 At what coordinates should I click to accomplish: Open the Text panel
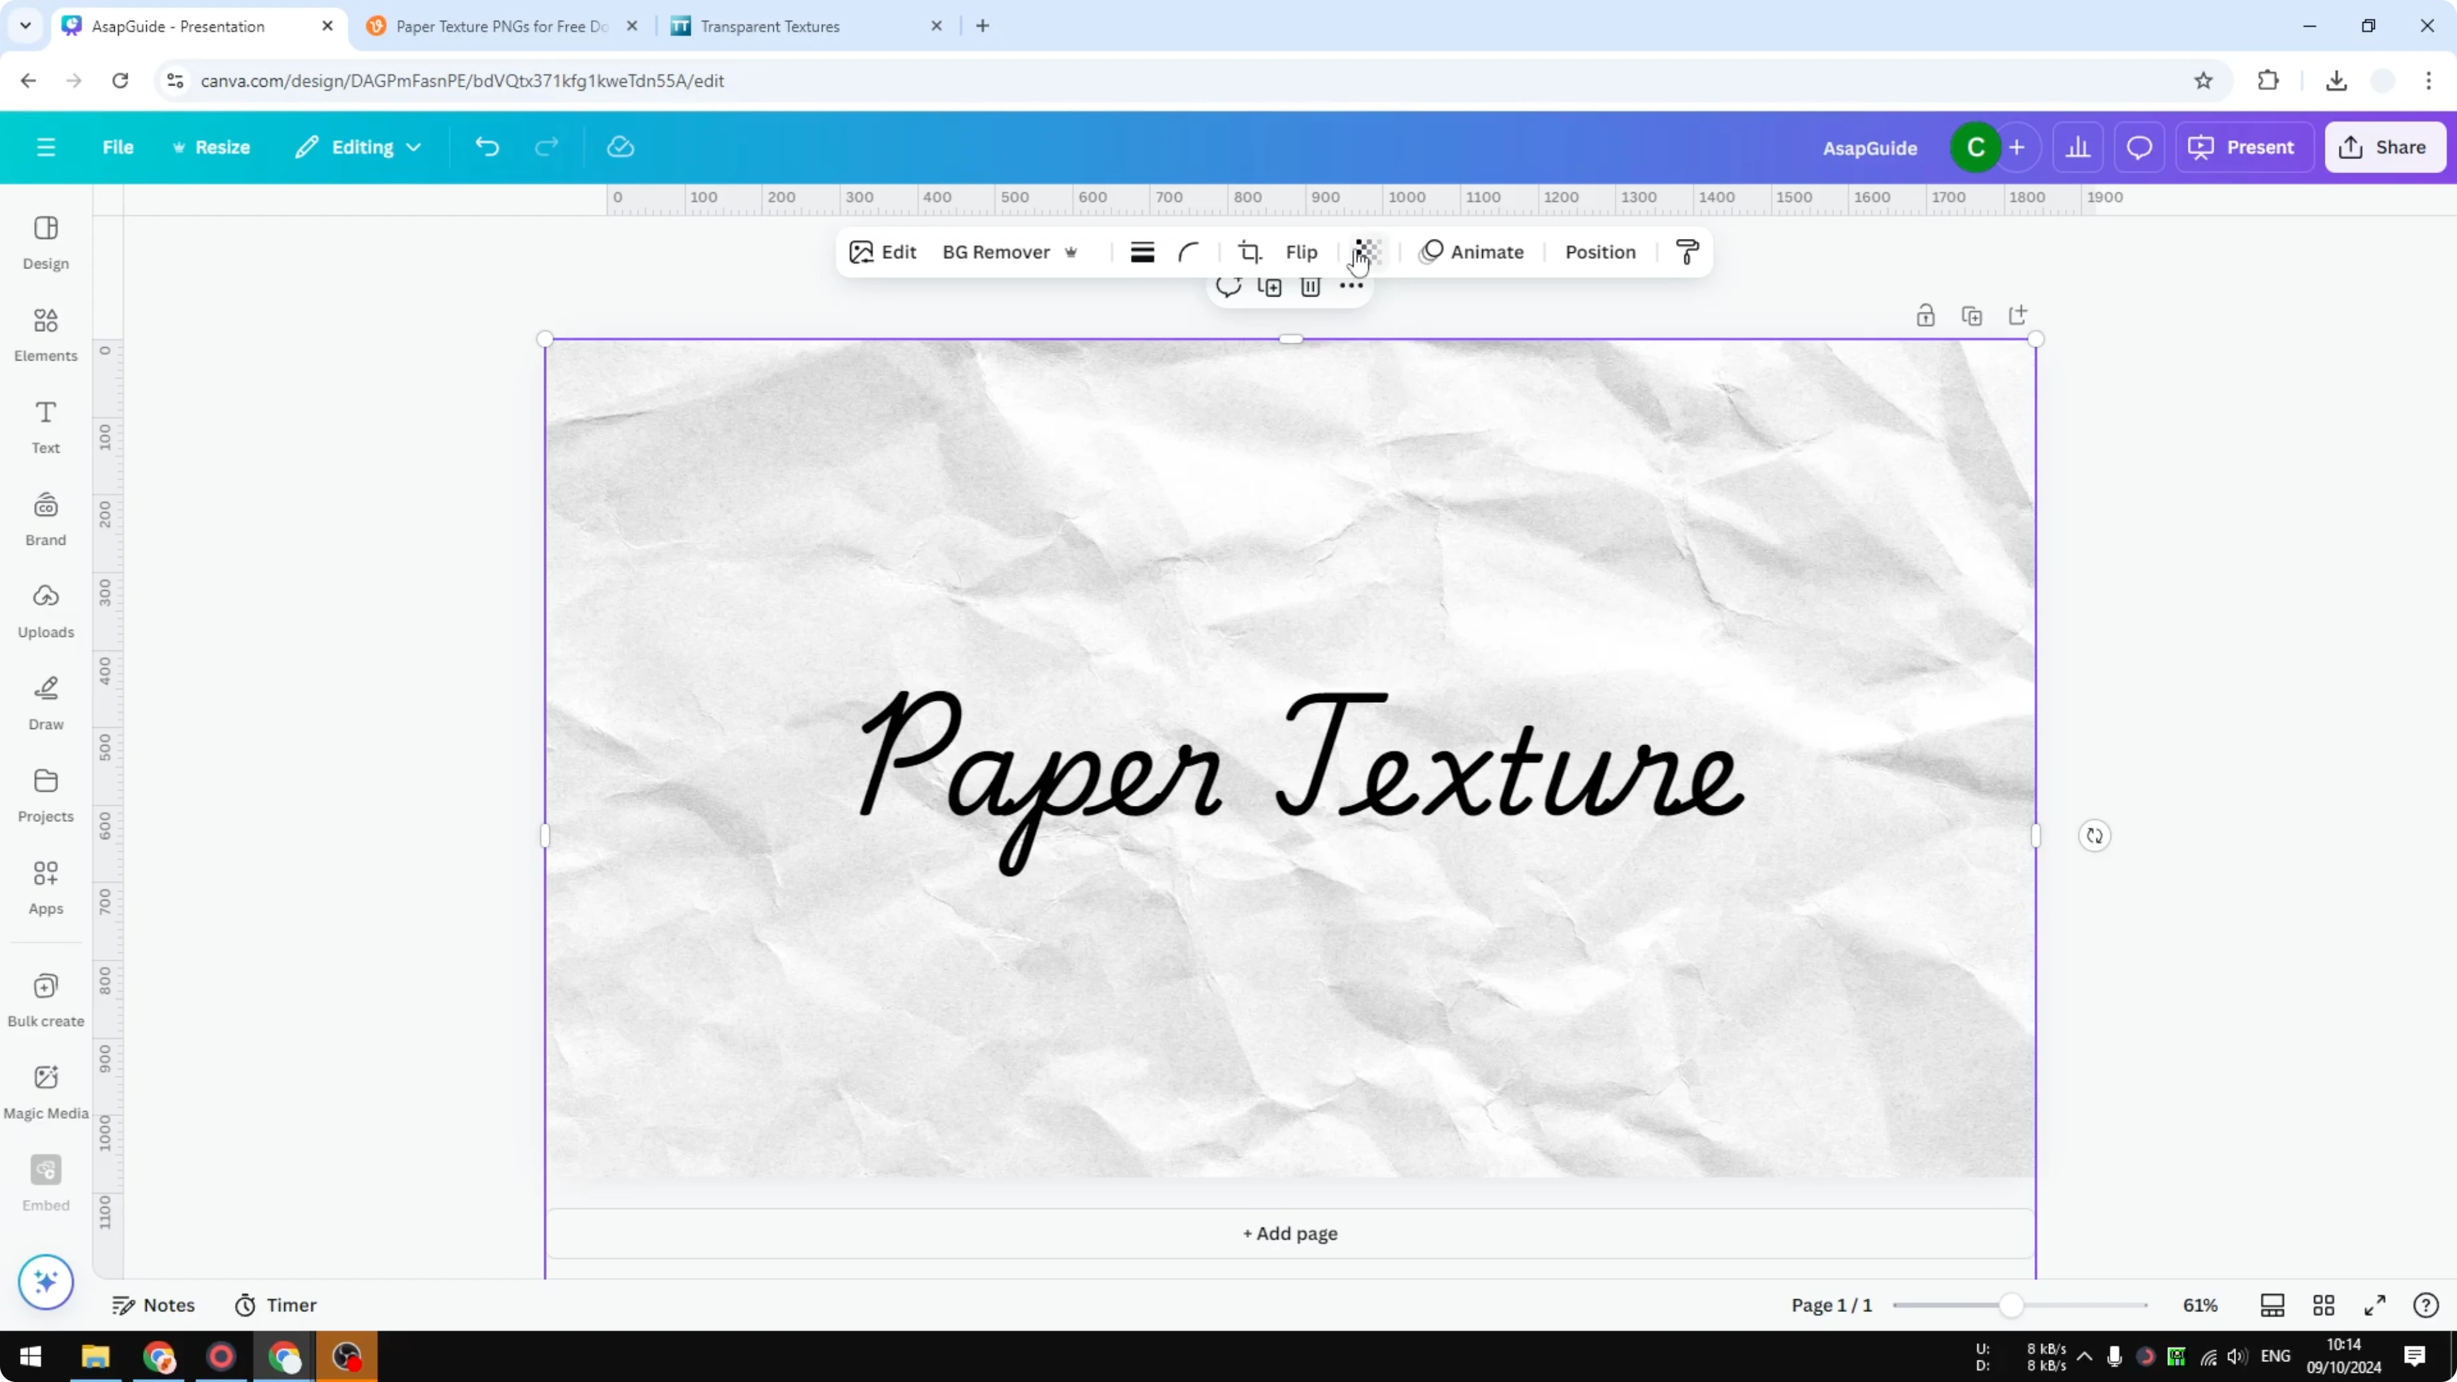(45, 425)
